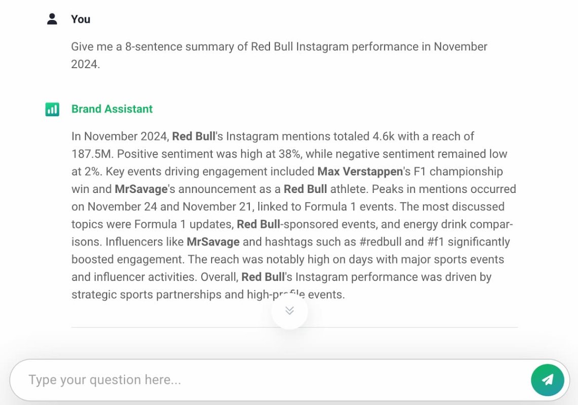Click bold MrSavage after Influencers like
Screen dimensions: 578x405
[213, 242]
